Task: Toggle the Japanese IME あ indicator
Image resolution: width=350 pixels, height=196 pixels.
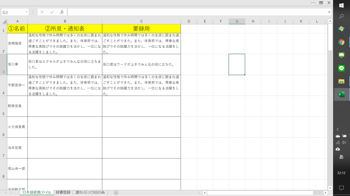Action: click(341, 157)
